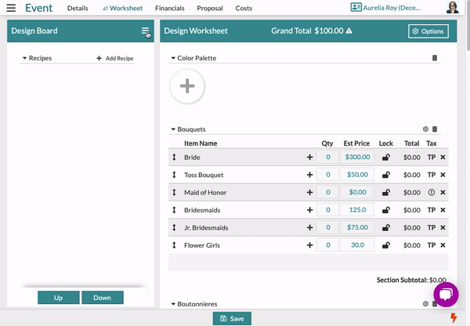The width and height of the screenshot is (470, 326).
Task: Edit the Bridesmaids 125.0 price field
Action: [357, 210]
